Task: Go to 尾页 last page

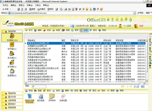Action: point(143,86)
